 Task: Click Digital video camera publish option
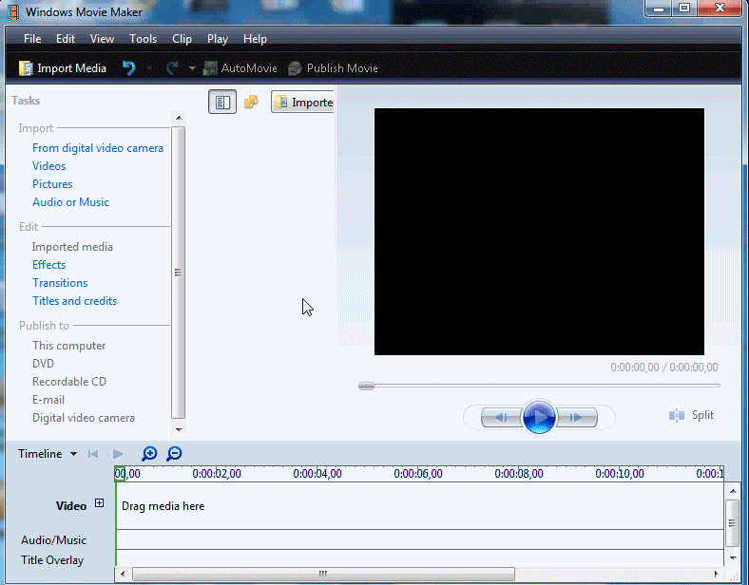point(84,418)
